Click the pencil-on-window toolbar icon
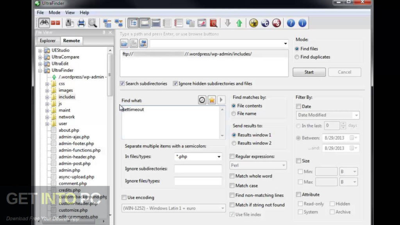Screen dimensions: 400x225 (x=202, y=23)
